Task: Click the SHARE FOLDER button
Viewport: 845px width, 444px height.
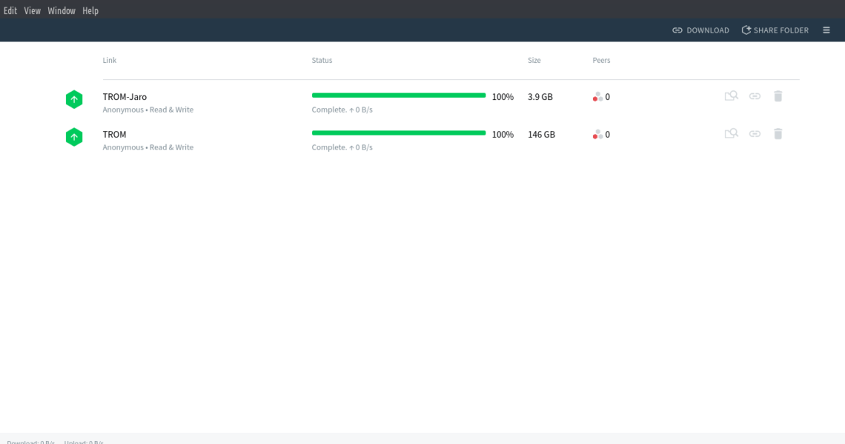Action: tap(775, 30)
